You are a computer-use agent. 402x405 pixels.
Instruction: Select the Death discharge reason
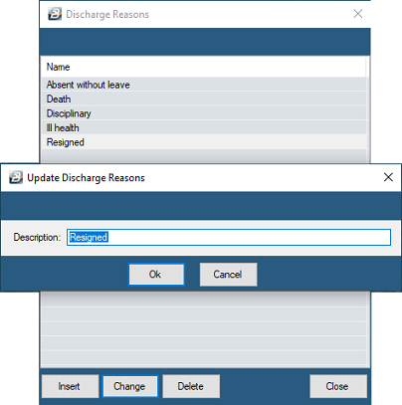204,99
